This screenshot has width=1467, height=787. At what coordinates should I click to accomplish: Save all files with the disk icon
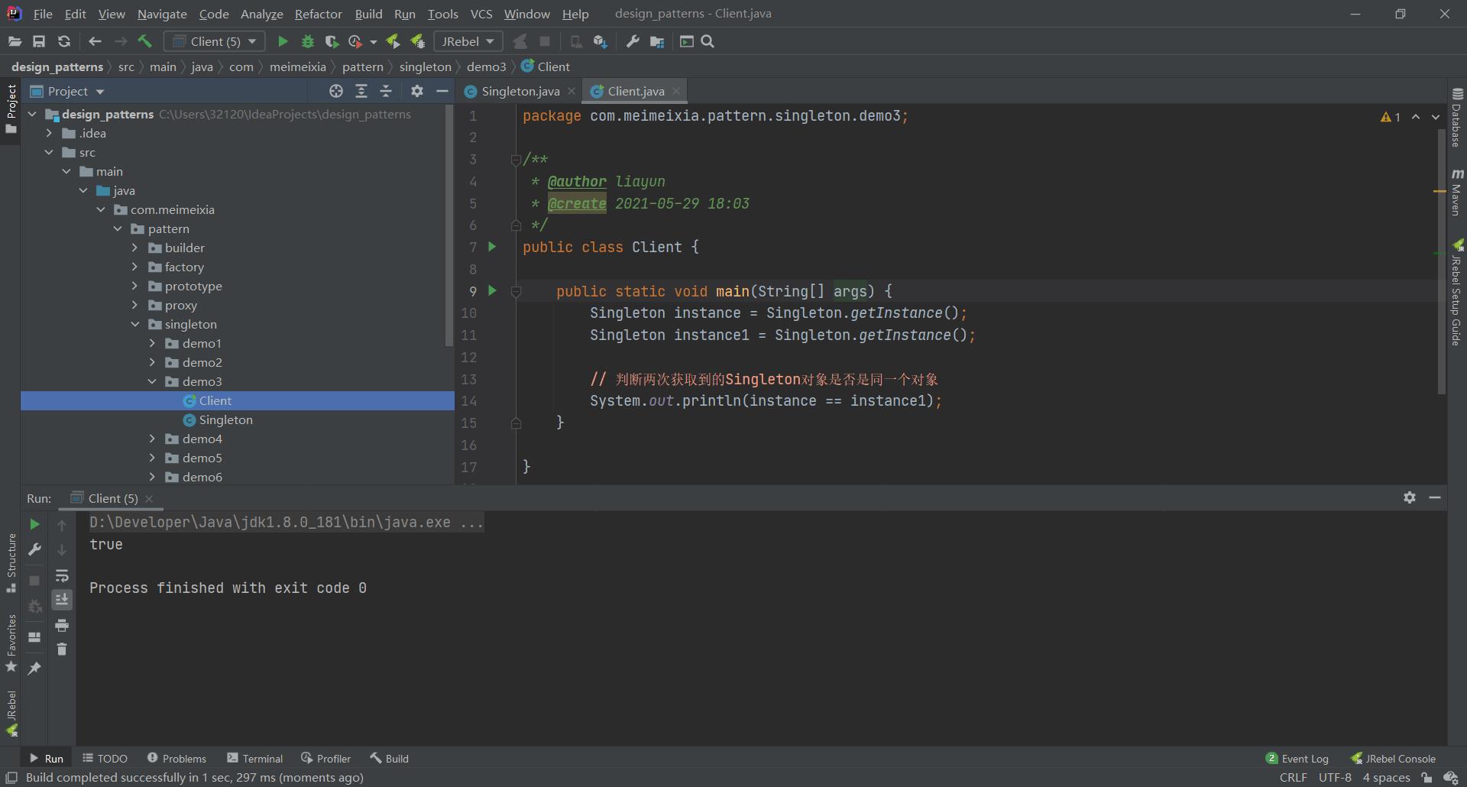click(x=39, y=41)
